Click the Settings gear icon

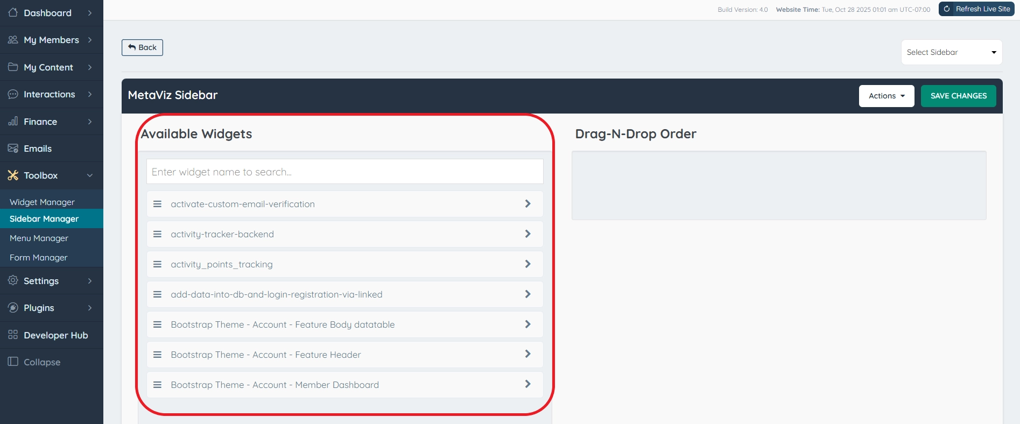13,280
